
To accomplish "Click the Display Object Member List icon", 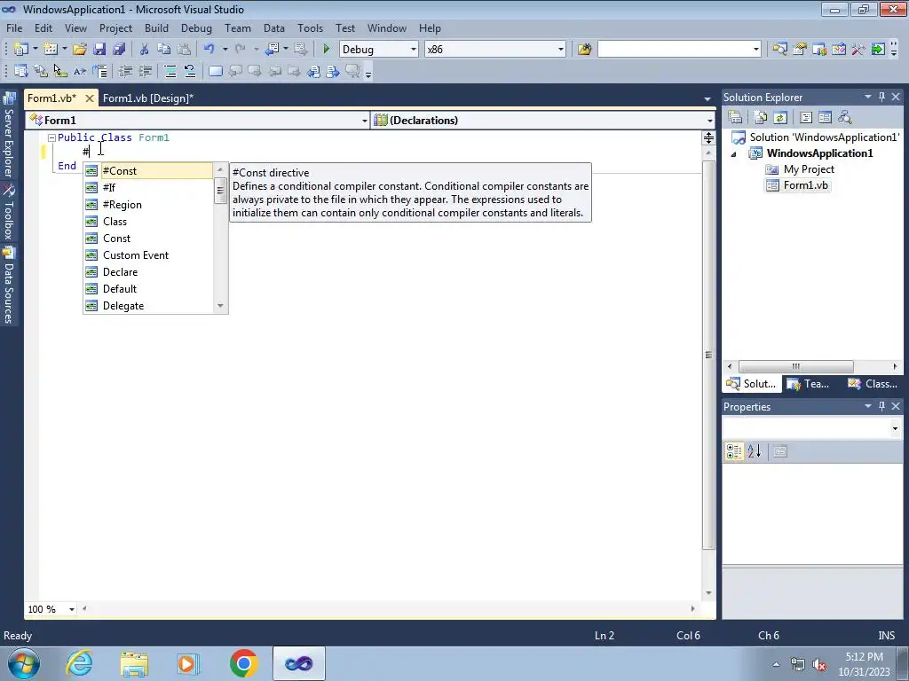I will 21,71.
